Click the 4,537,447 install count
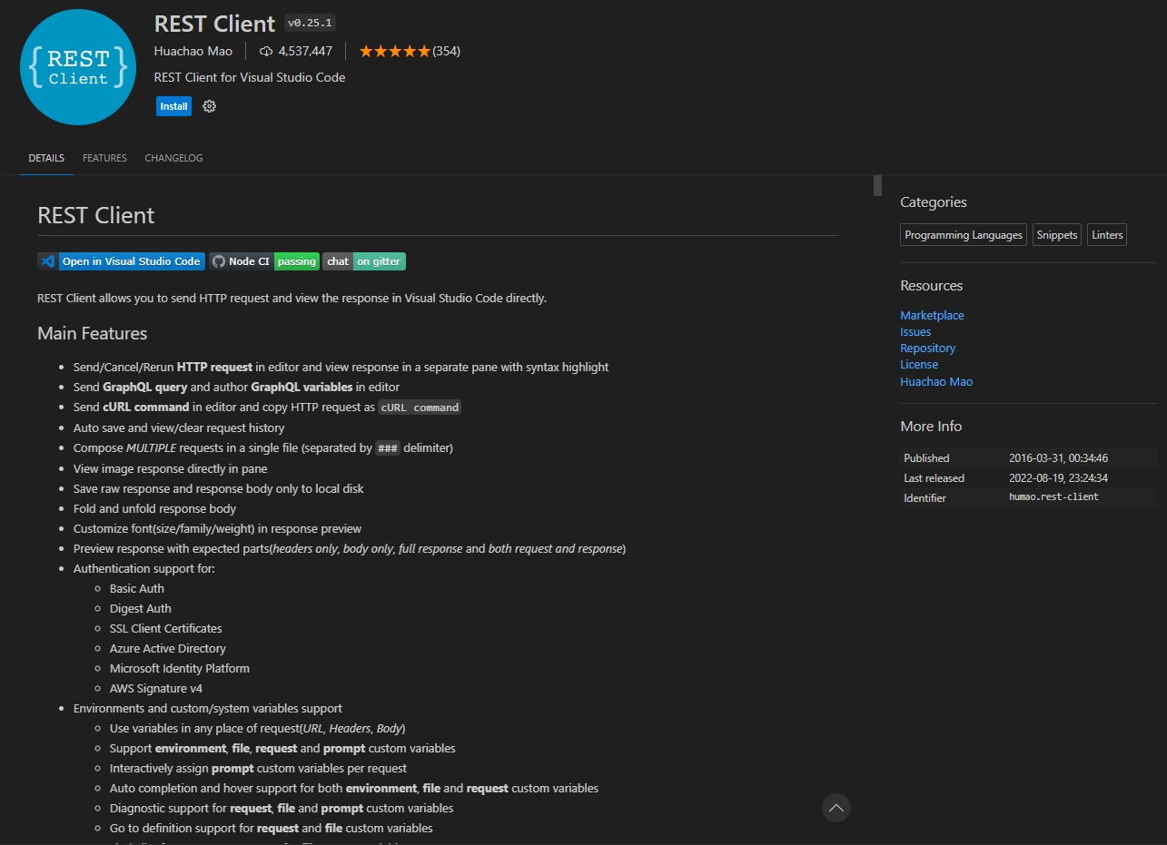This screenshot has width=1167, height=845. tap(305, 51)
